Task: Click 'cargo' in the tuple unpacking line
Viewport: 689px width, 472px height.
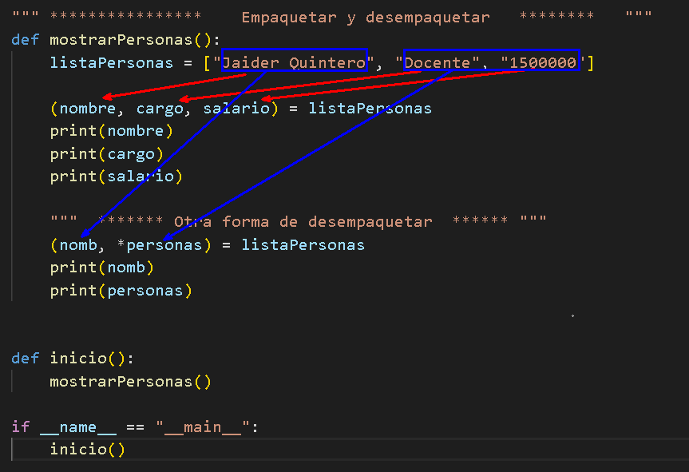Action: click(x=160, y=109)
